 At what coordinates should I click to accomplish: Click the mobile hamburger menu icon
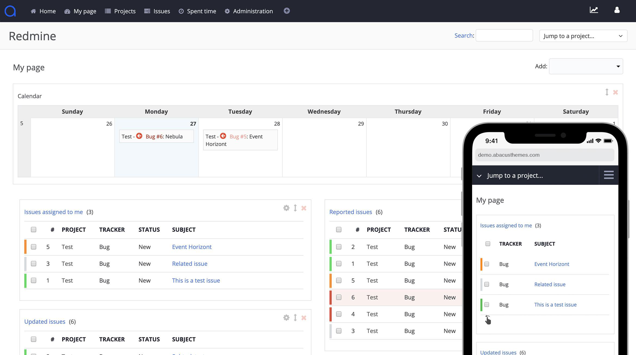[x=609, y=175]
